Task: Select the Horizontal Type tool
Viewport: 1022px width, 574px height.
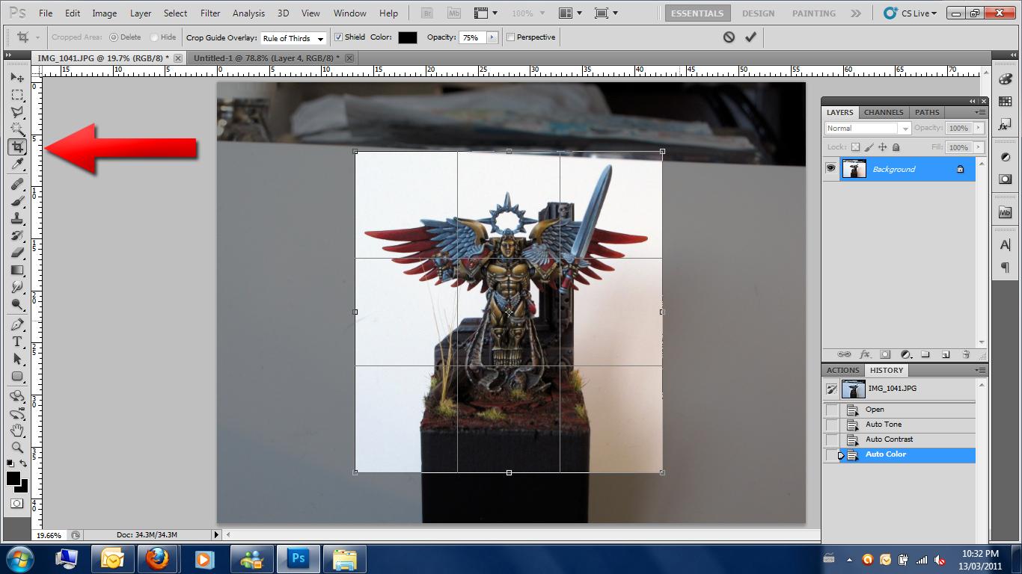Action: 17,342
